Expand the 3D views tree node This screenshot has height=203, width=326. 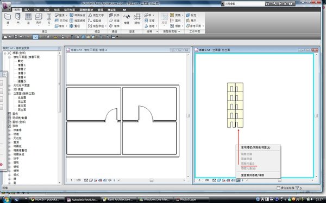[9, 89]
